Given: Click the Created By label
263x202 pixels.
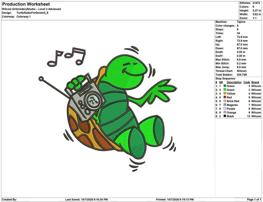Looking at the screenshot, I should tap(9, 200).
